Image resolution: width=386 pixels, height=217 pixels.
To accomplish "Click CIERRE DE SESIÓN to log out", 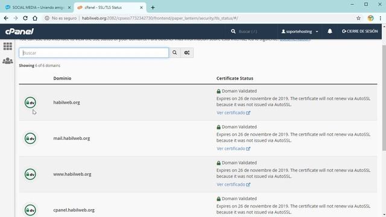I will [x=360, y=31].
